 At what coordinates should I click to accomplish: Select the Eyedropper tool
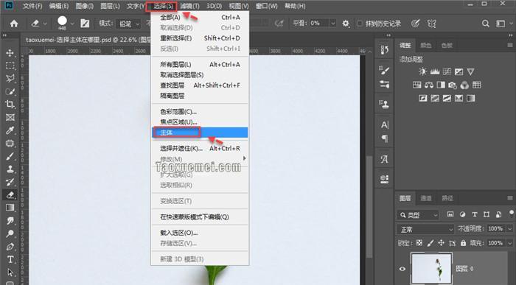click(10, 130)
